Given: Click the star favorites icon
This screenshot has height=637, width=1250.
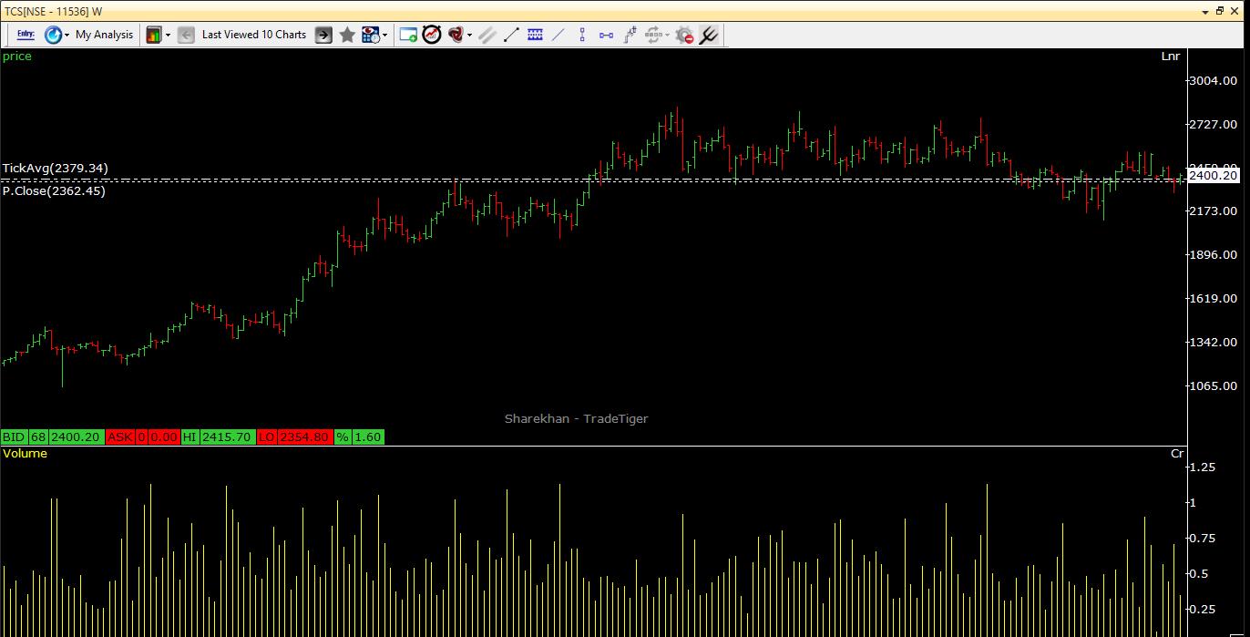Looking at the screenshot, I should tap(347, 35).
